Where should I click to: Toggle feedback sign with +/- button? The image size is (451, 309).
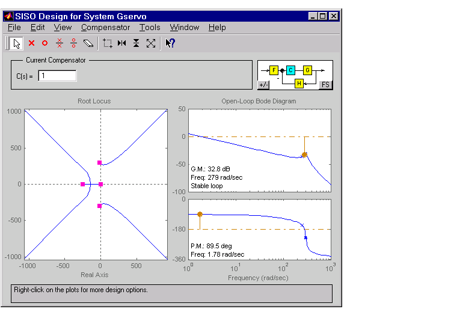pyautogui.click(x=264, y=85)
